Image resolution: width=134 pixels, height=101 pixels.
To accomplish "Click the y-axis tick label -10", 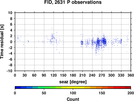I will tap(10, 71).
